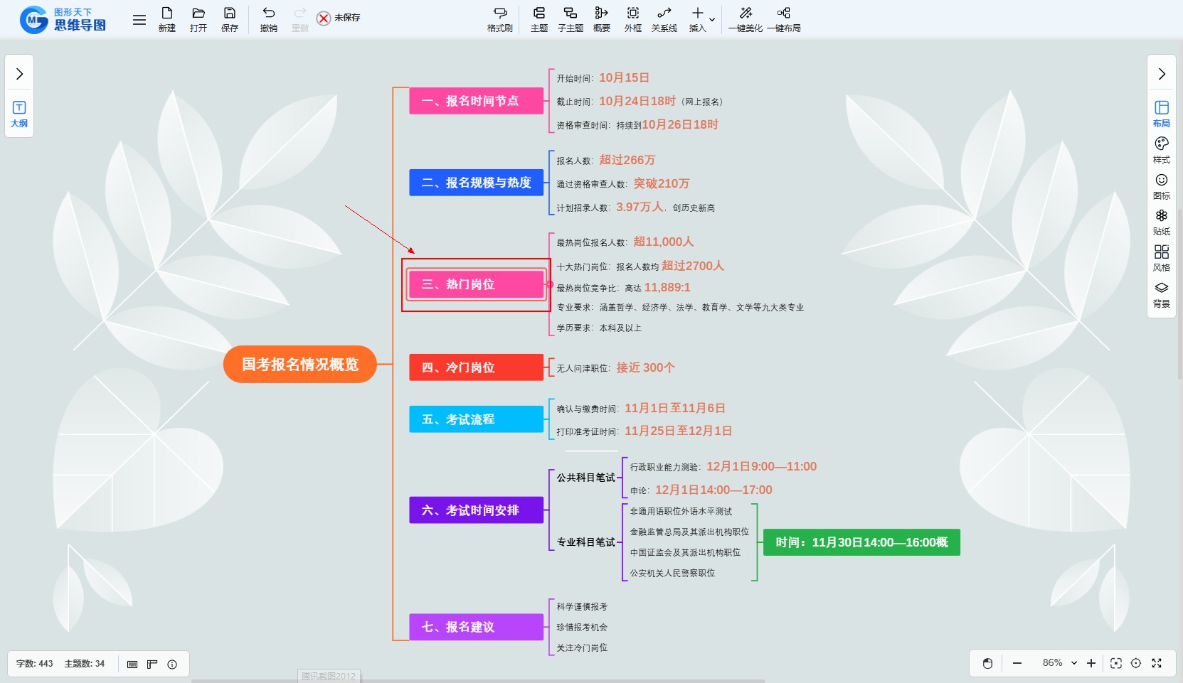Select the central topic 国考报名情况概览

click(x=299, y=365)
